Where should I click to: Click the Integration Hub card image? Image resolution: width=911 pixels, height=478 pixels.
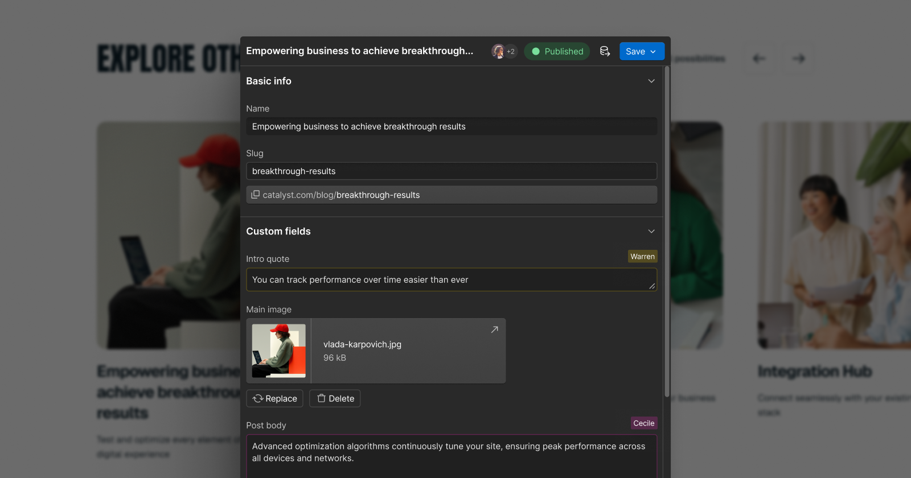tap(834, 235)
